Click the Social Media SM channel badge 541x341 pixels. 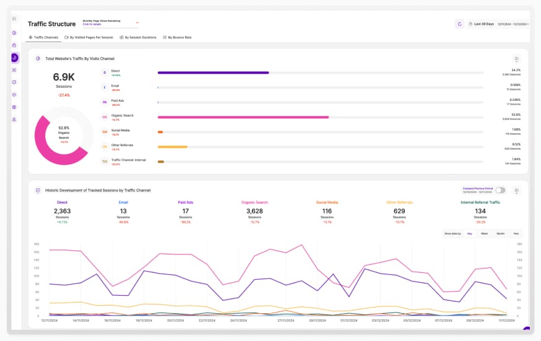point(105,132)
